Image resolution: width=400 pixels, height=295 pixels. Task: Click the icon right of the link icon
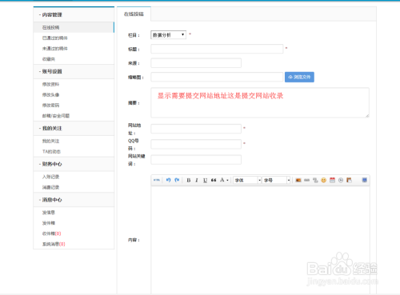pyautogui.click(x=315, y=180)
